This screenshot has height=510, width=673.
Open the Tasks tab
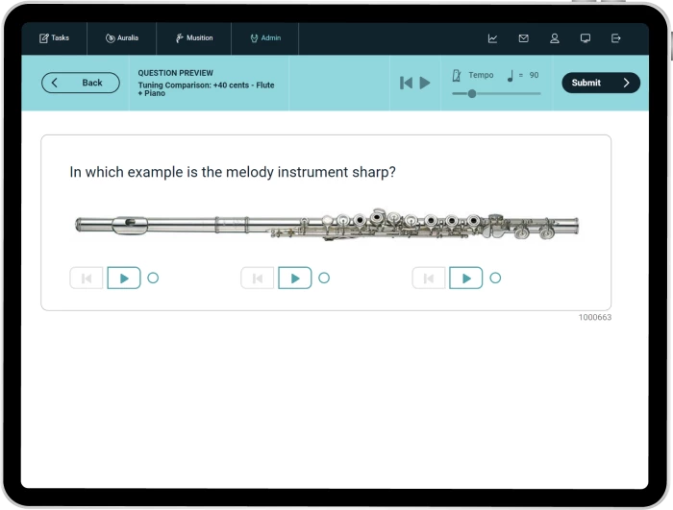(54, 38)
